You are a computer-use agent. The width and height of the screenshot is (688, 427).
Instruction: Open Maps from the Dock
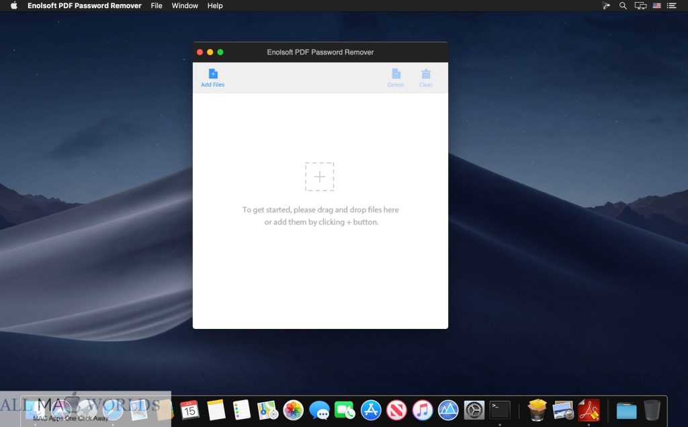point(267,410)
